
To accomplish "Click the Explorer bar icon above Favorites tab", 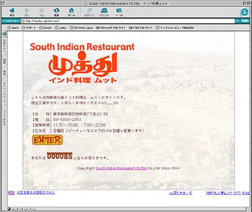I will [5, 34].
